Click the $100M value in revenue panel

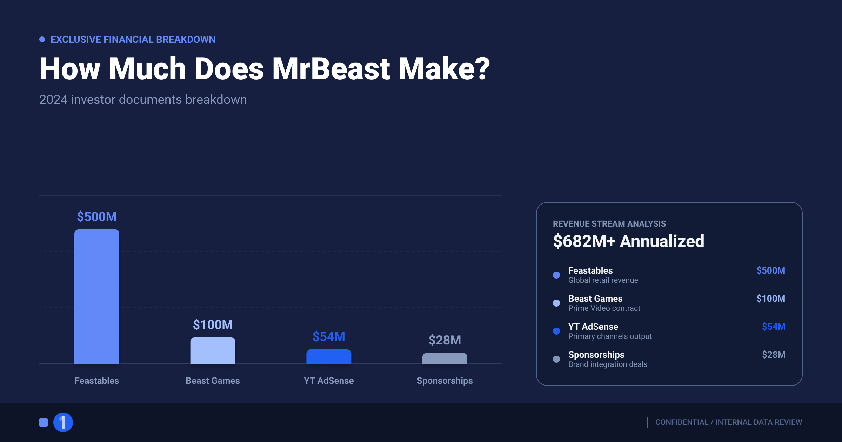coord(771,299)
